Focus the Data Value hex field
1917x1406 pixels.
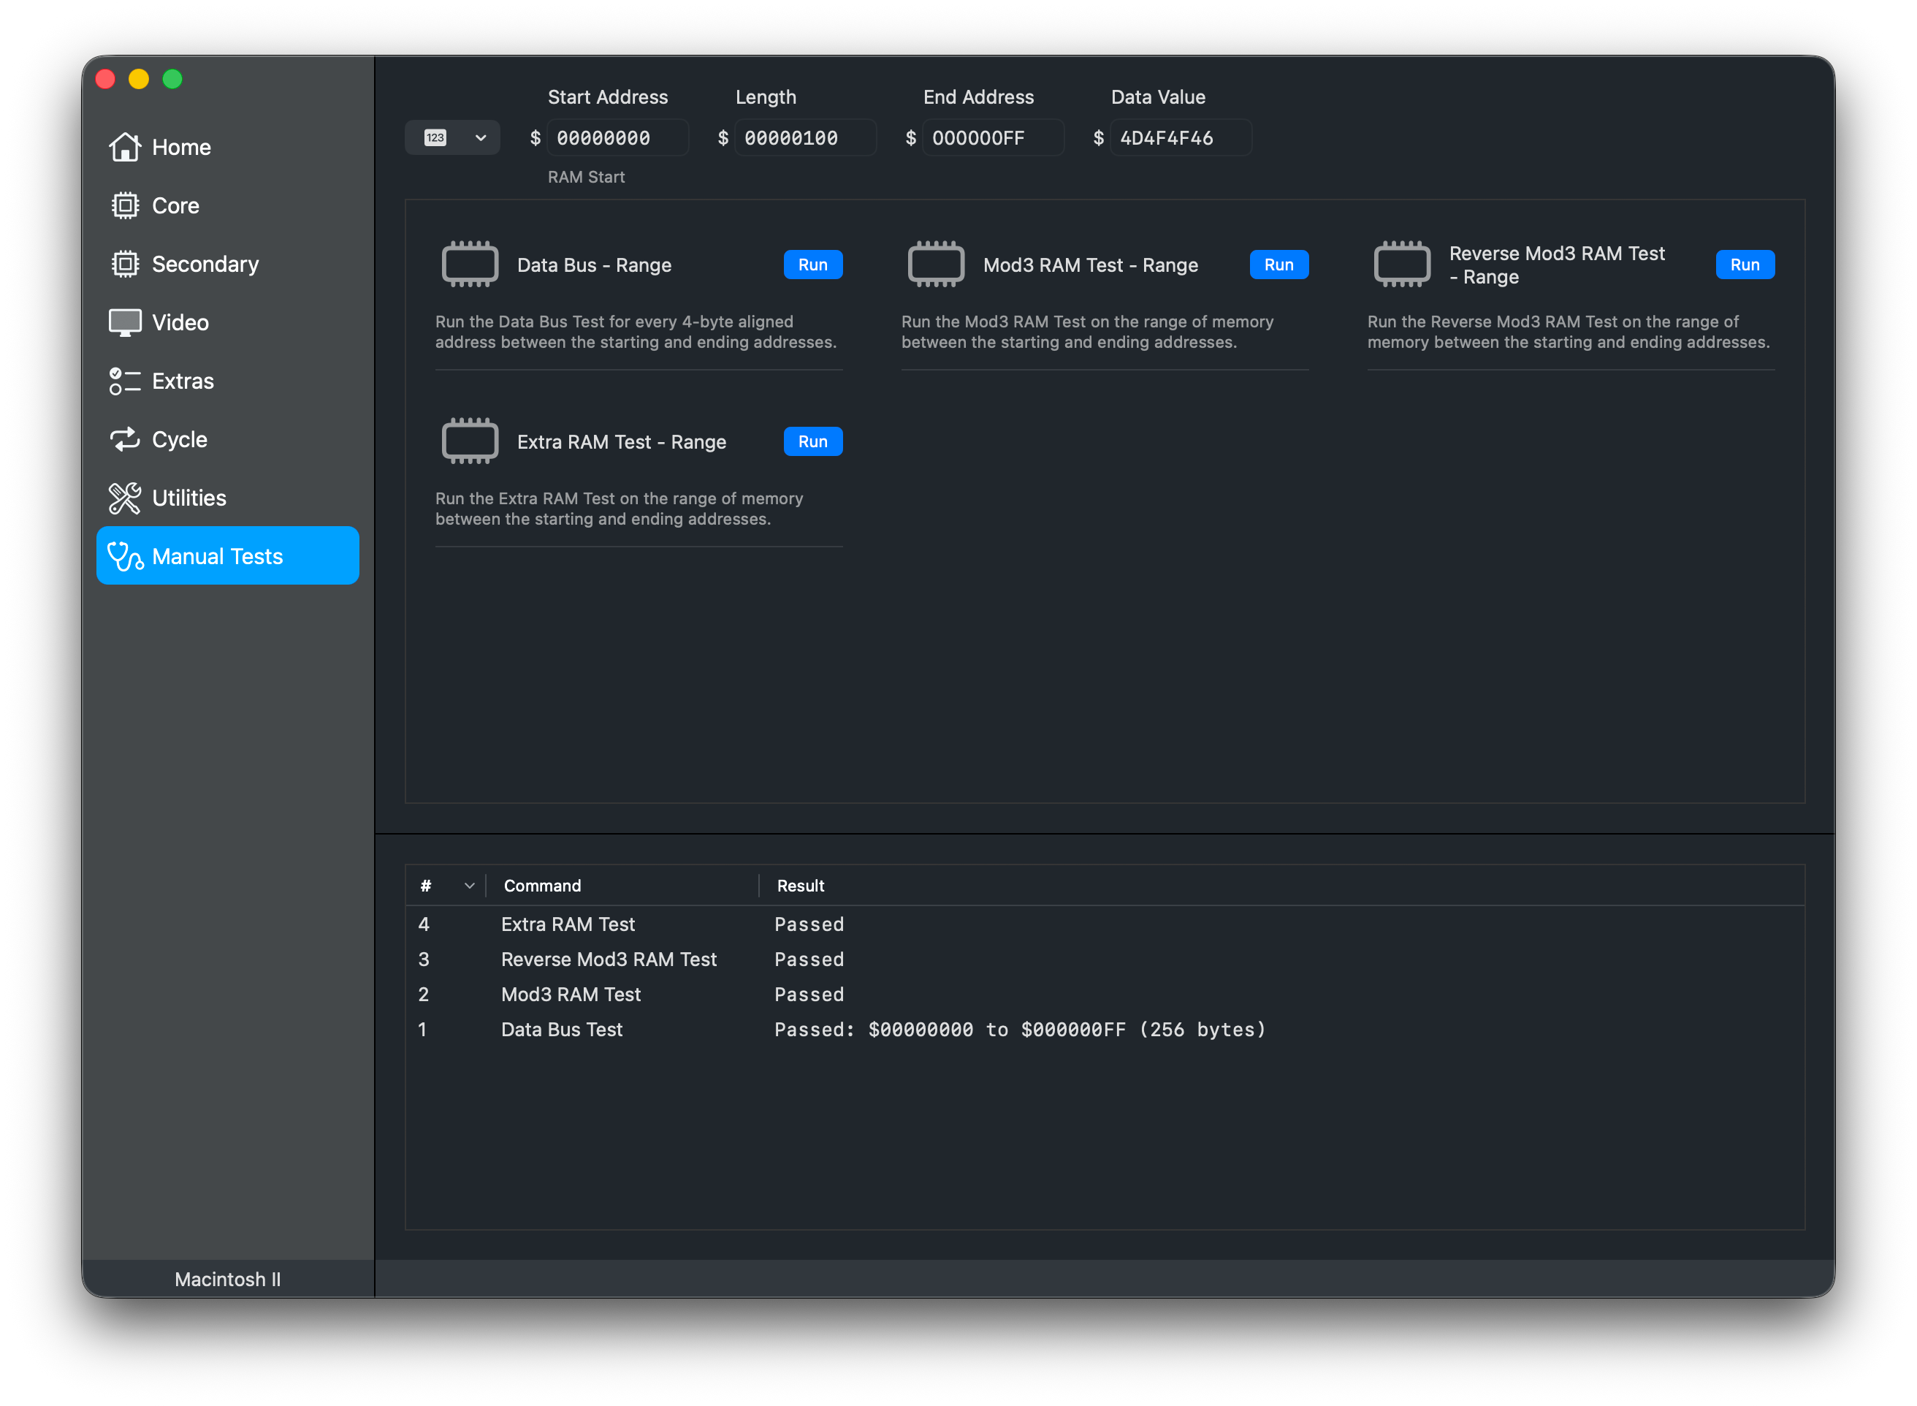1179,138
